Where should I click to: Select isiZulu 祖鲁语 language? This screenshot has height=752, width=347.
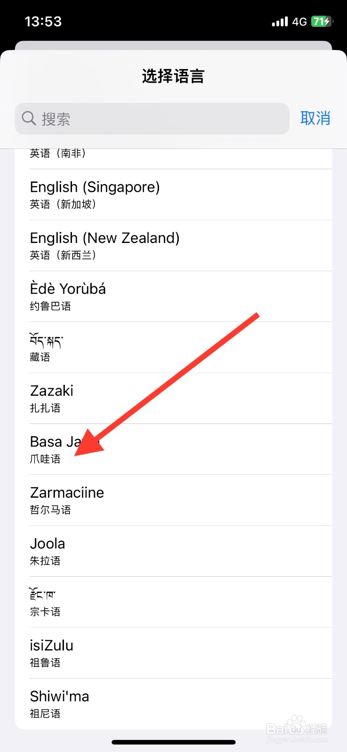(173, 653)
